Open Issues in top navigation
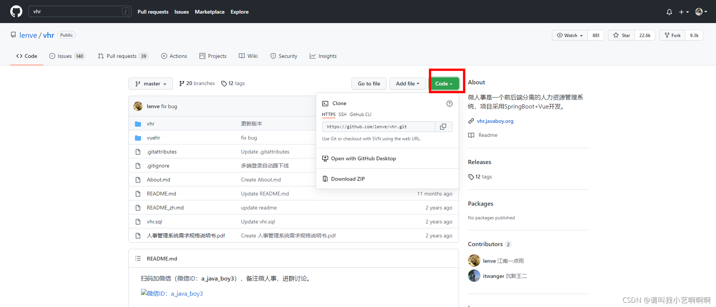Screen dimensions: 716x307 pos(182,12)
